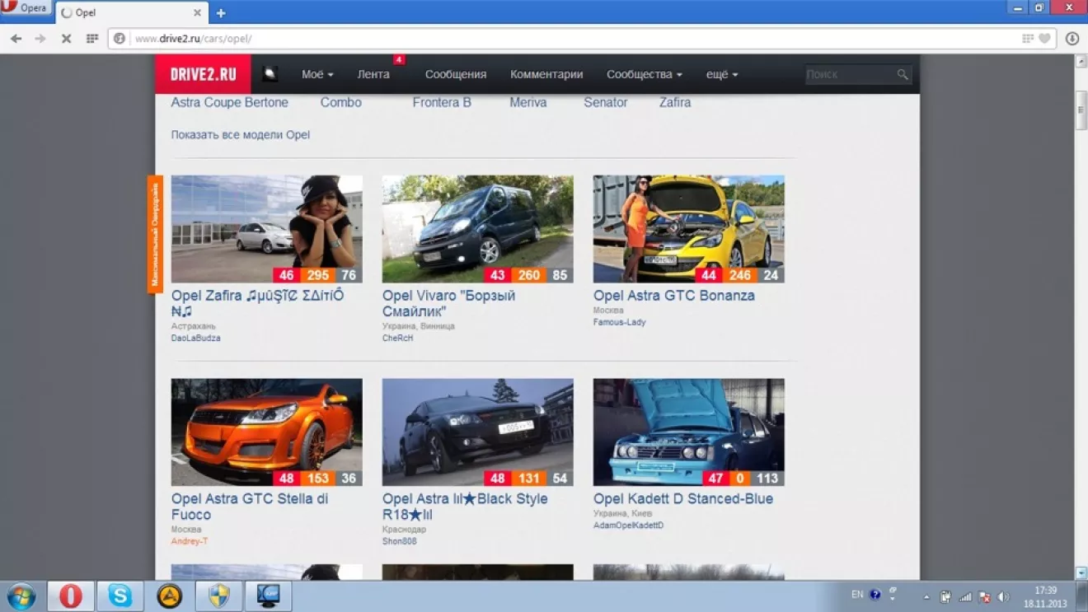Click the DRIVE2.RU logo
Viewport: 1088px width, 612px height.
(x=203, y=74)
